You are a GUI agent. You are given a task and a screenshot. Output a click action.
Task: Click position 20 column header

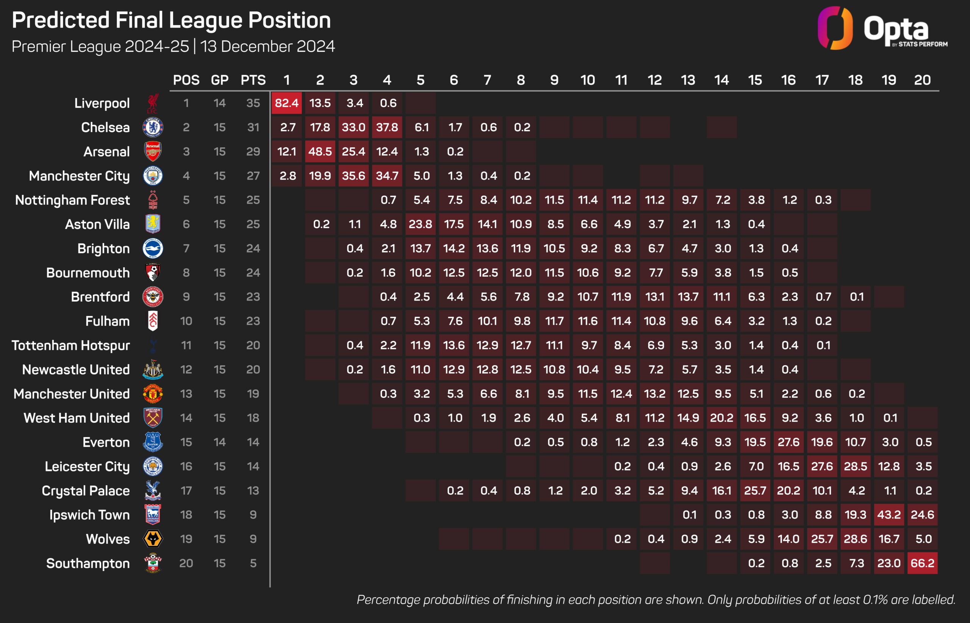(922, 80)
